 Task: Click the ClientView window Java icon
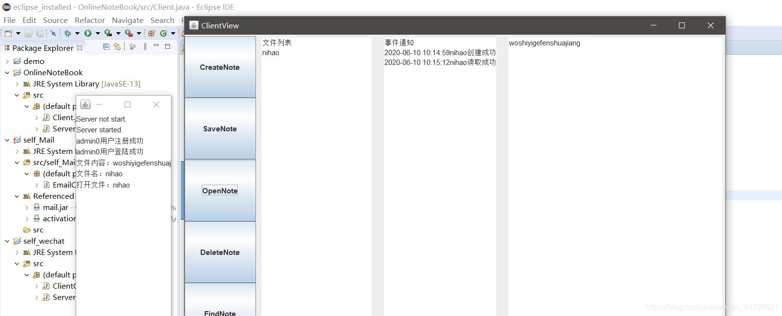pos(194,25)
